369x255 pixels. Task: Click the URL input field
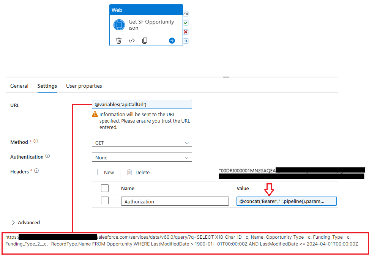coord(142,104)
